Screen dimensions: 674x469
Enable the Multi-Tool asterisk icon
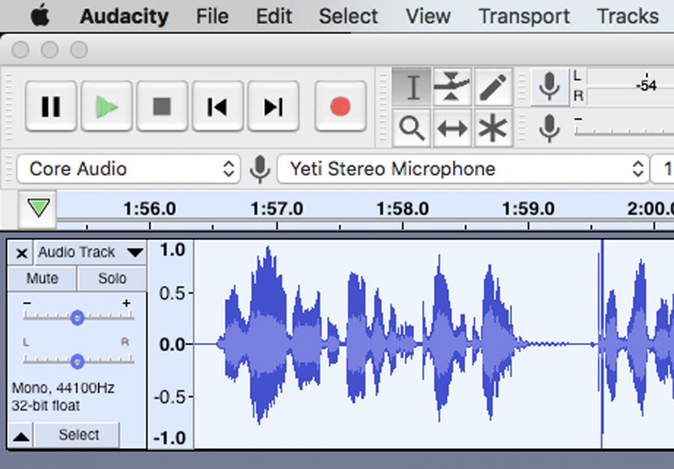click(x=493, y=128)
